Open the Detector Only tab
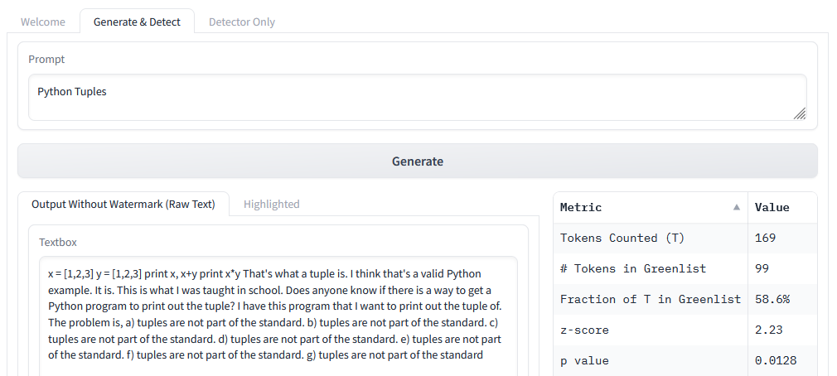 coord(242,22)
